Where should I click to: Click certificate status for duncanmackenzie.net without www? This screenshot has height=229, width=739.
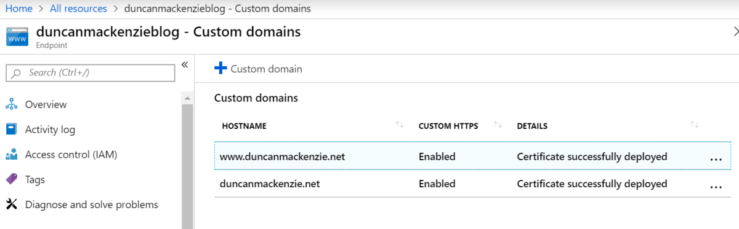pos(592,184)
